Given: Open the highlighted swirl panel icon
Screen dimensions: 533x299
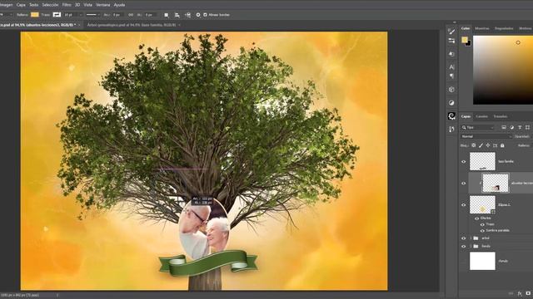Looking at the screenshot, I should (451, 116).
